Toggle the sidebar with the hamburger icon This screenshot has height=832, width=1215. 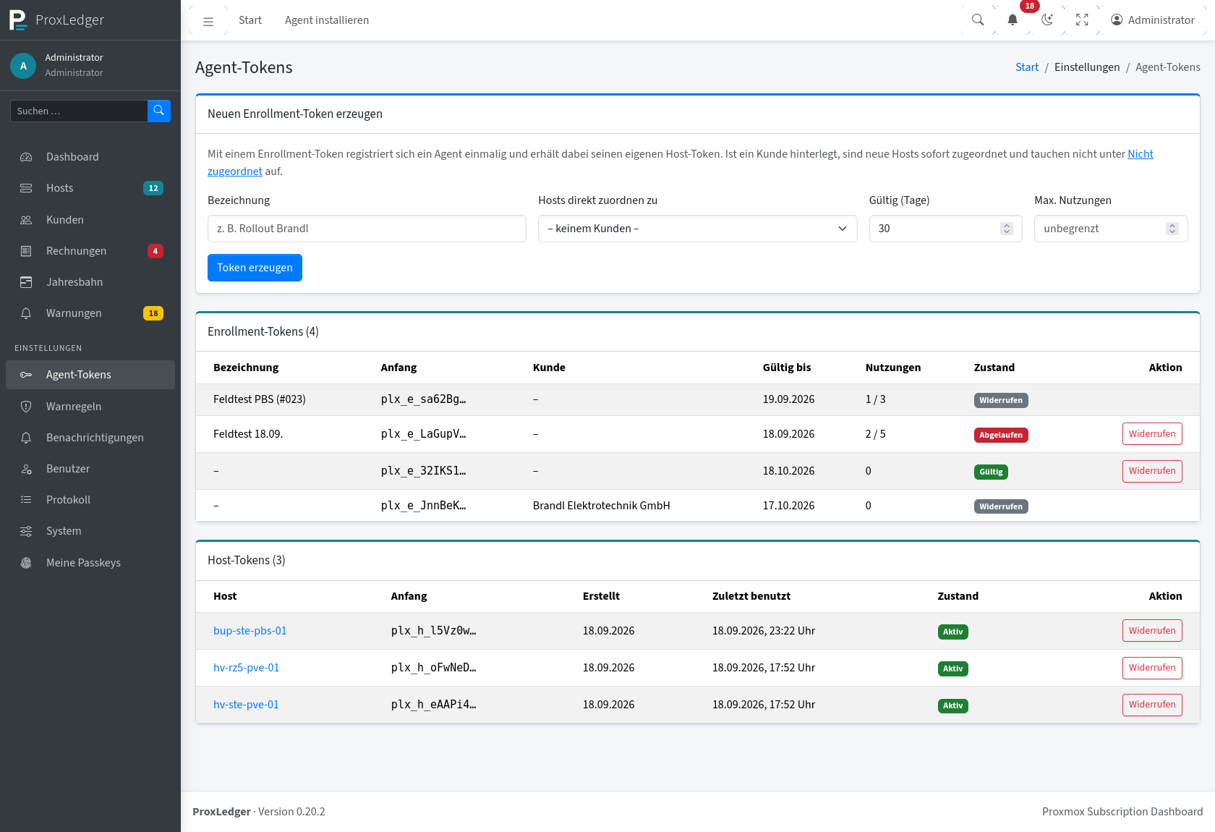coord(208,21)
